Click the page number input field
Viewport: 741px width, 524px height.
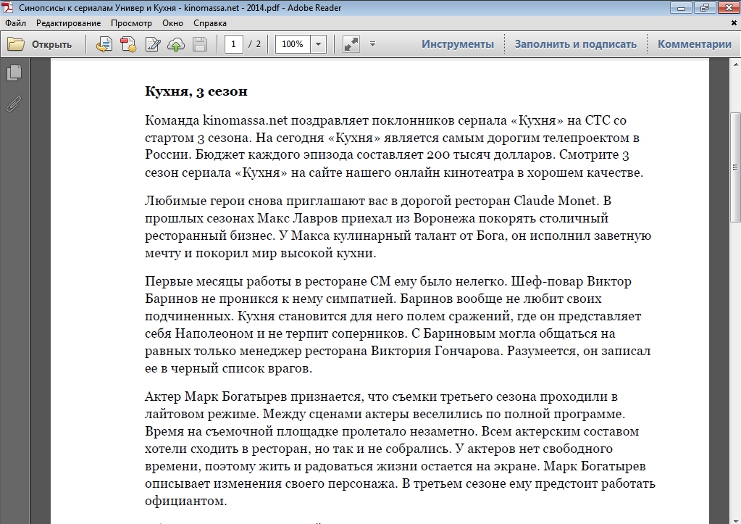pos(233,44)
